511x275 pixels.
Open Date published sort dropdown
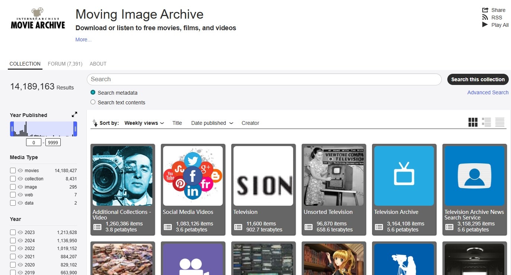212,123
